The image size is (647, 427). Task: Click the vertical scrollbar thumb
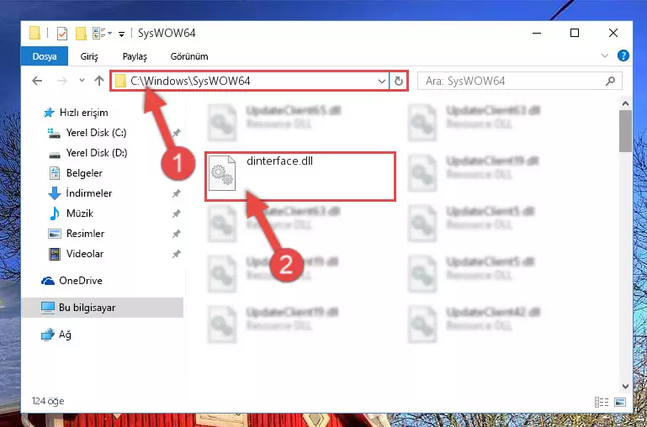pos(625,131)
